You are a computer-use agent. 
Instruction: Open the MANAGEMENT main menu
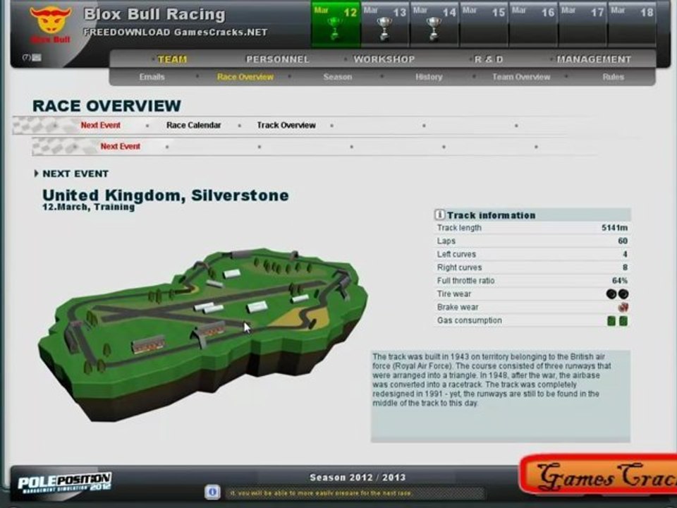[x=594, y=59]
